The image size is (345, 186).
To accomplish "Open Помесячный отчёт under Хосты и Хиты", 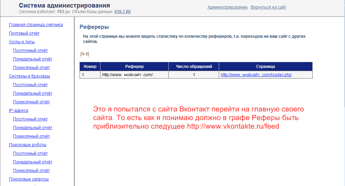I will (x=31, y=68).
